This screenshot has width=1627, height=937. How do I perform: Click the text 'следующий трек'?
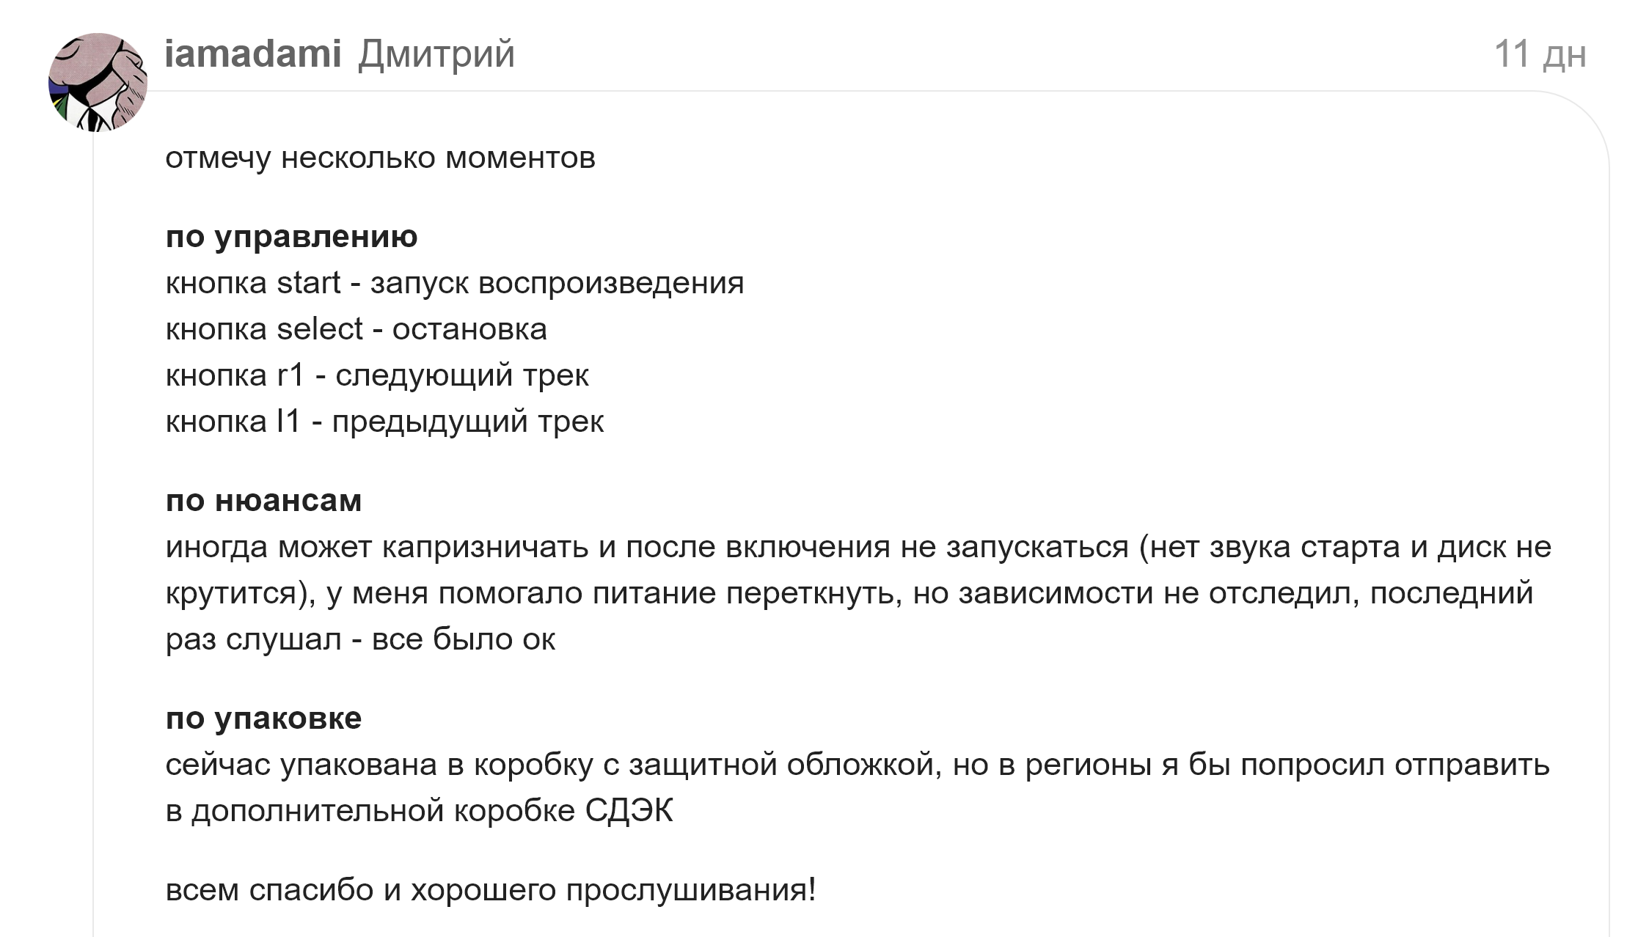462,375
